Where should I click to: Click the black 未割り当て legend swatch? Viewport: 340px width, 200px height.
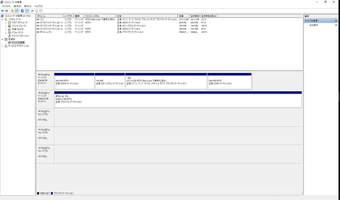(38, 193)
